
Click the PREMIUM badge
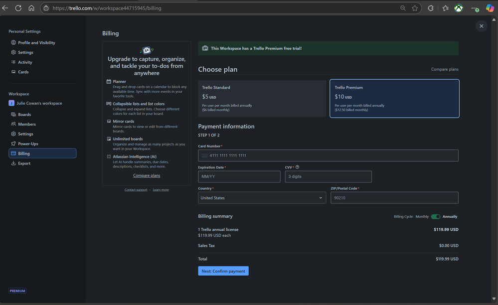click(17, 291)
